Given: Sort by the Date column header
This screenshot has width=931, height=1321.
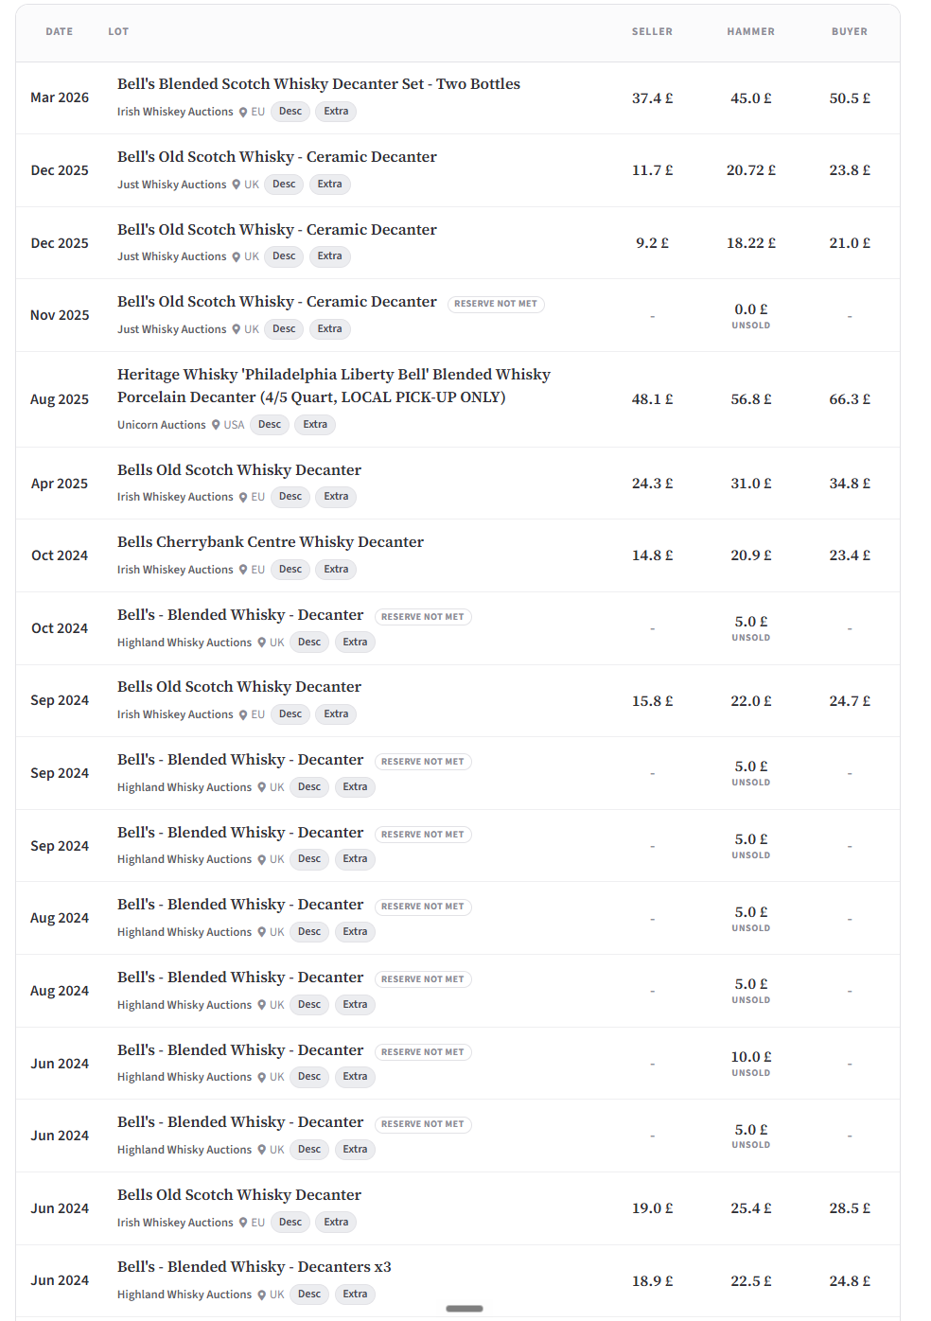Looking at the screenshot, I should click(60, 32).
